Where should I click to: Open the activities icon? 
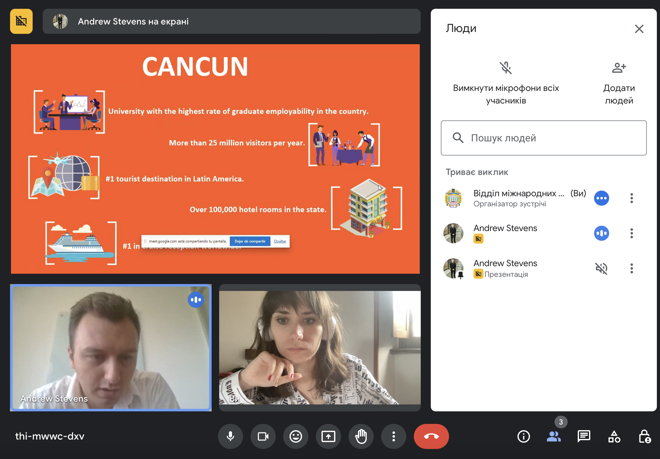point(614,436)
